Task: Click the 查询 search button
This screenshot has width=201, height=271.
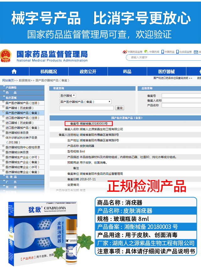Action: tap(119, 108)
